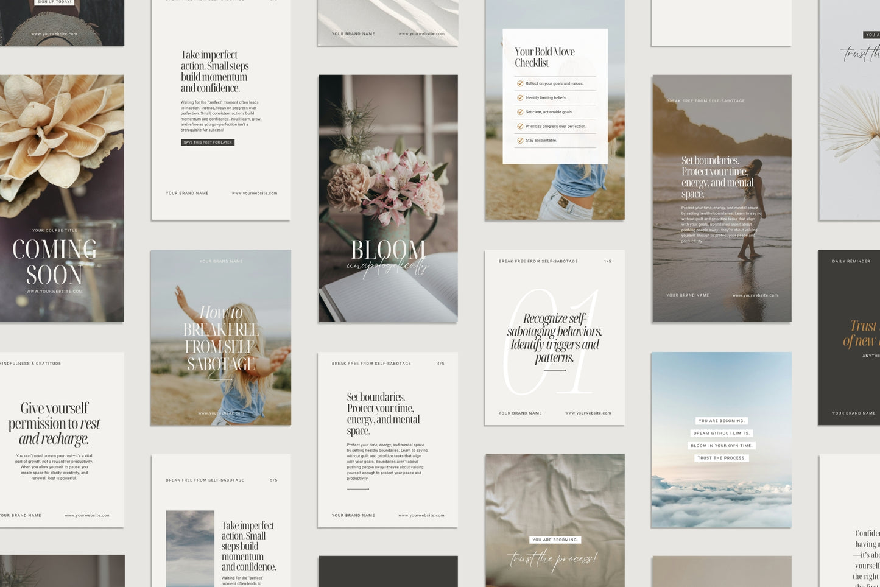This screenshot has width=880, height=587.
Task: Open 'How to Break Free from Self Sabotage' cover
Action: click(220, 338)
